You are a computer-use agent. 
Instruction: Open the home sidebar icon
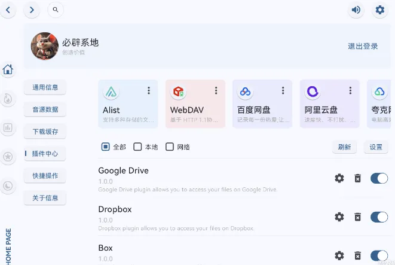click(x=8, y=69)
